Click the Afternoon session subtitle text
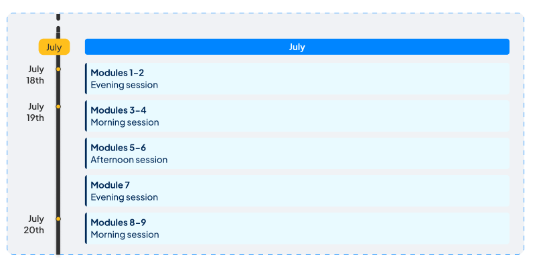 coord(129,160)
